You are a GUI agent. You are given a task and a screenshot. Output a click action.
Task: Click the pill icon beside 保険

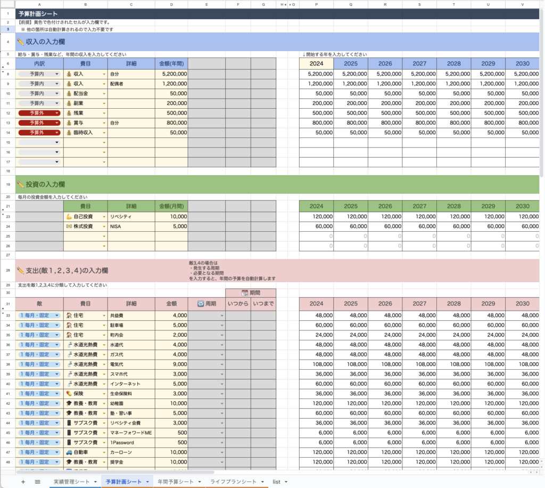click(69, 394)
